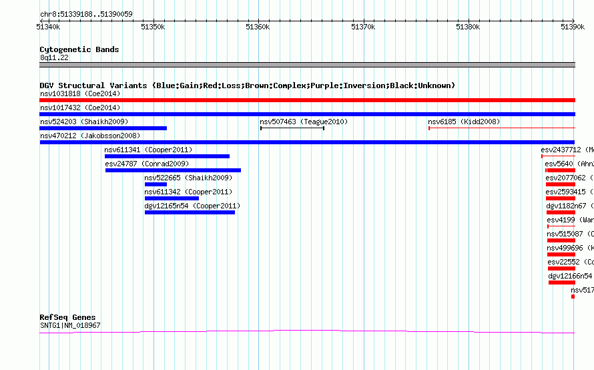Click the SNTG1|NM_018967 gene label

click(x=70, y=325)
